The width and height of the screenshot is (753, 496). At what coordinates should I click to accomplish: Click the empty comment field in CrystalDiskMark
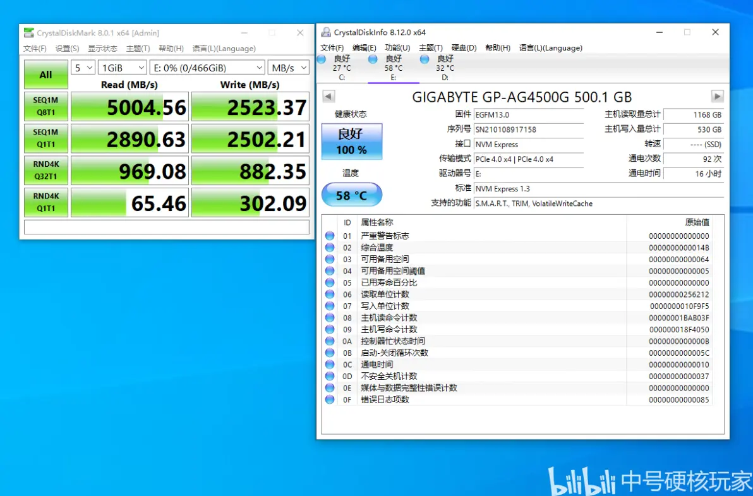[x=167, y=227]
